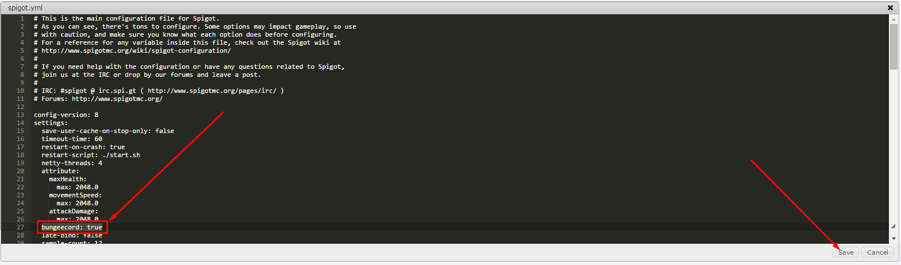The width and height of the screenshot is (901, 265).
Task: Click the 'save-user-cache-on-stop-only: false' line
Action: [x=107, y=131]
